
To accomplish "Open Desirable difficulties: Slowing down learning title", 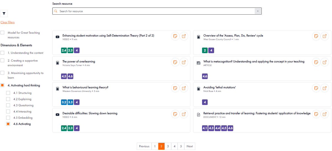I will [90, 113].
